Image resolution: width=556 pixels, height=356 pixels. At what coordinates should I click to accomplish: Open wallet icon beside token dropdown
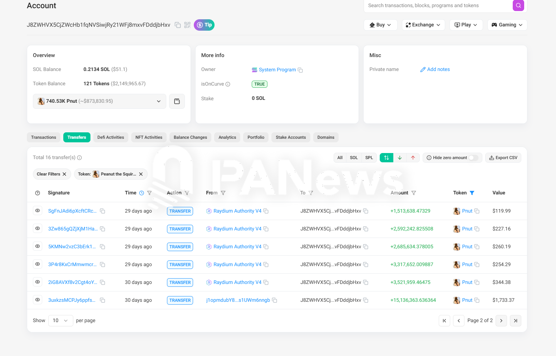pyautogui.click(x=177, y=101)
